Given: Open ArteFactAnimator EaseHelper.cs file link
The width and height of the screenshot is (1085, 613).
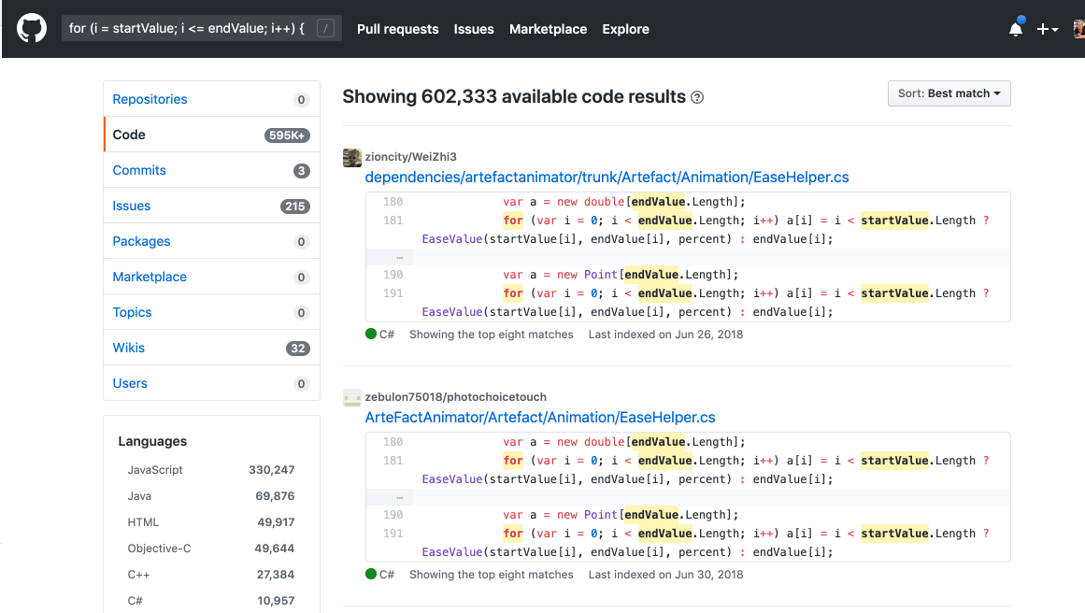Looking at the screenshot, I should 539,418.
